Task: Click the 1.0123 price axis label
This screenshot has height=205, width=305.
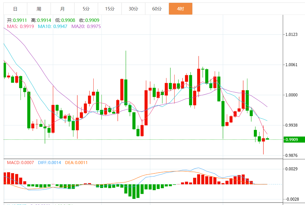Action: pyautogui.click(x=292, y=34)
